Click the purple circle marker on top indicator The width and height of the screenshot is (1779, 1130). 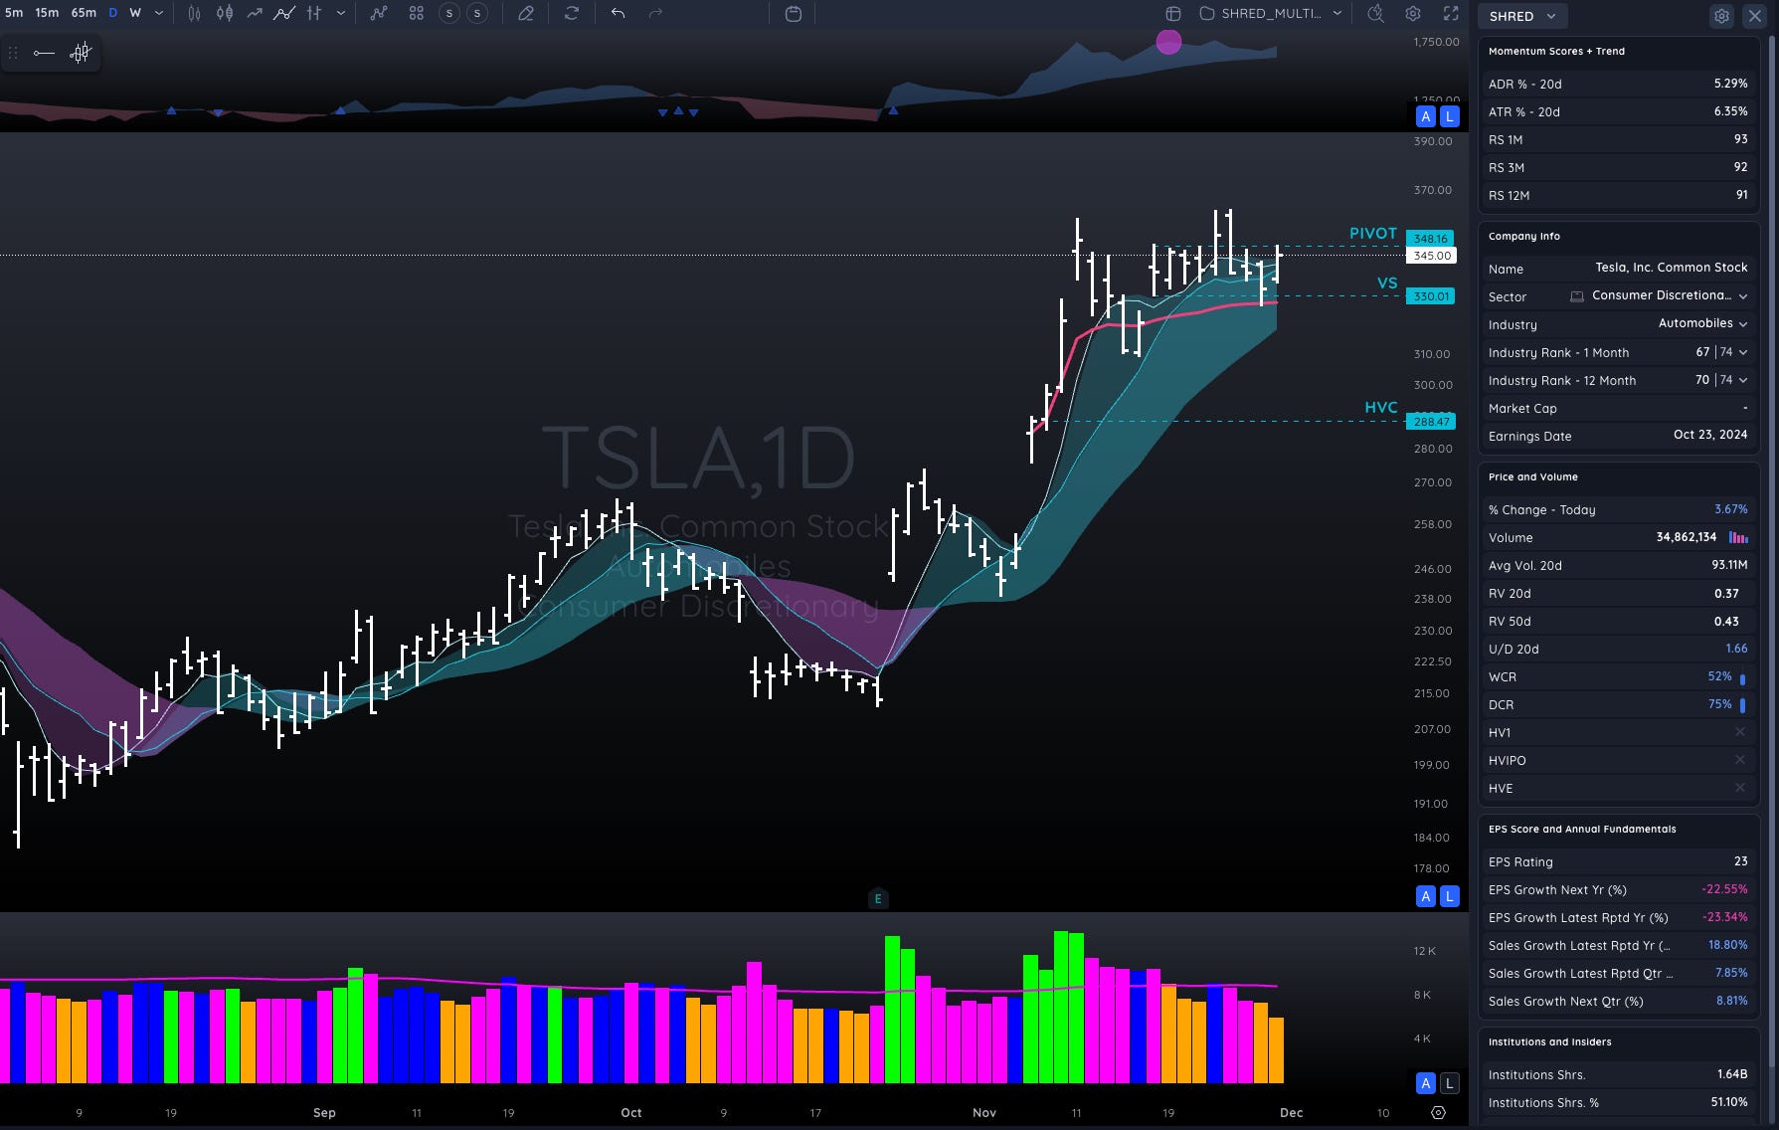coord(1169,42)
